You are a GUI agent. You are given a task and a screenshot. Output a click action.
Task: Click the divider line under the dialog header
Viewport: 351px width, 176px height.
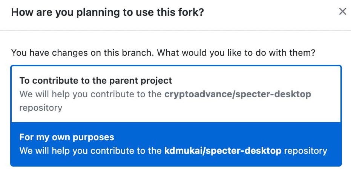pos(176,30)
